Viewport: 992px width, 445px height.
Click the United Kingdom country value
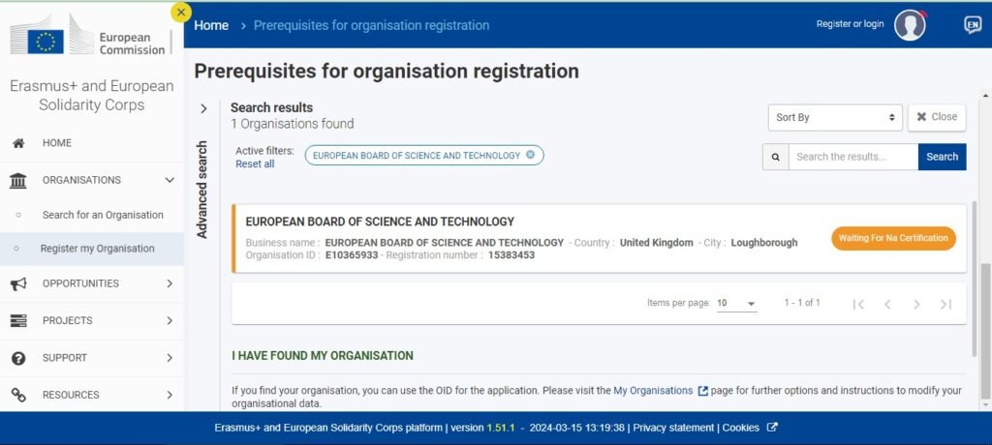point(656,243)
